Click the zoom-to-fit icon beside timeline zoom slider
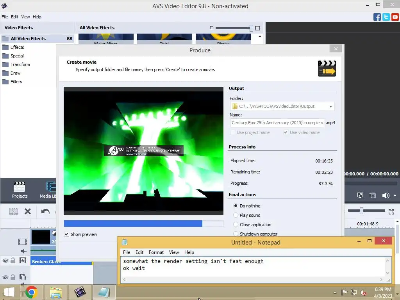Image resolution: width=400 pixels, height=300 pixels. [391, 211]
